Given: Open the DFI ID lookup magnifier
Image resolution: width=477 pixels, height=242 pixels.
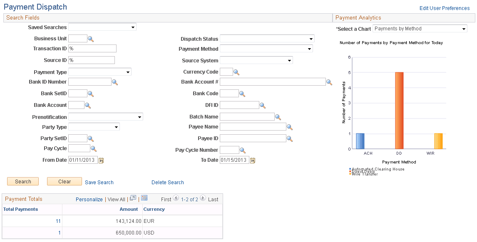Looking at the screenshot, I should click(x=263, y=105).
